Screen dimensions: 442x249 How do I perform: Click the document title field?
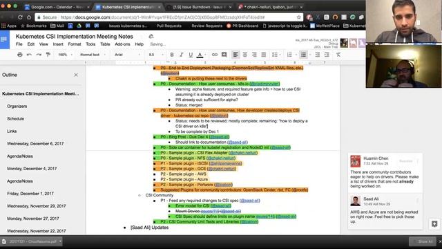tap(74, 37)
